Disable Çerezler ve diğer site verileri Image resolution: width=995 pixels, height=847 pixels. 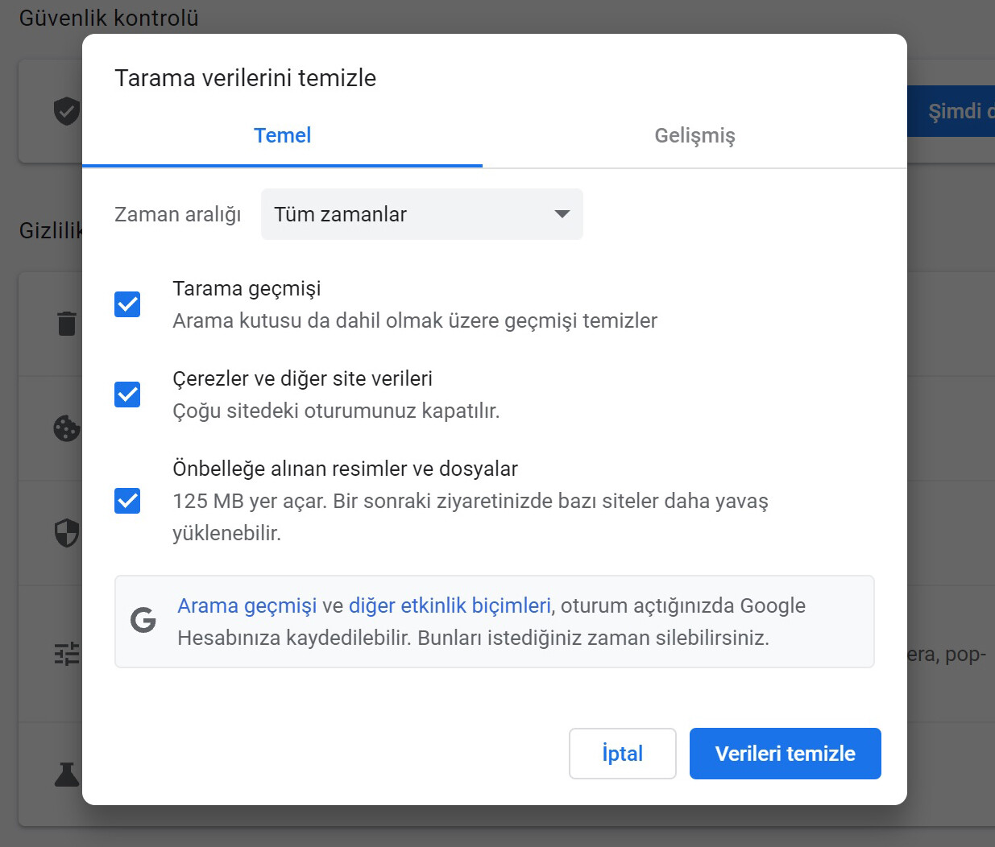pyautogui.click(x=126, y=394)
